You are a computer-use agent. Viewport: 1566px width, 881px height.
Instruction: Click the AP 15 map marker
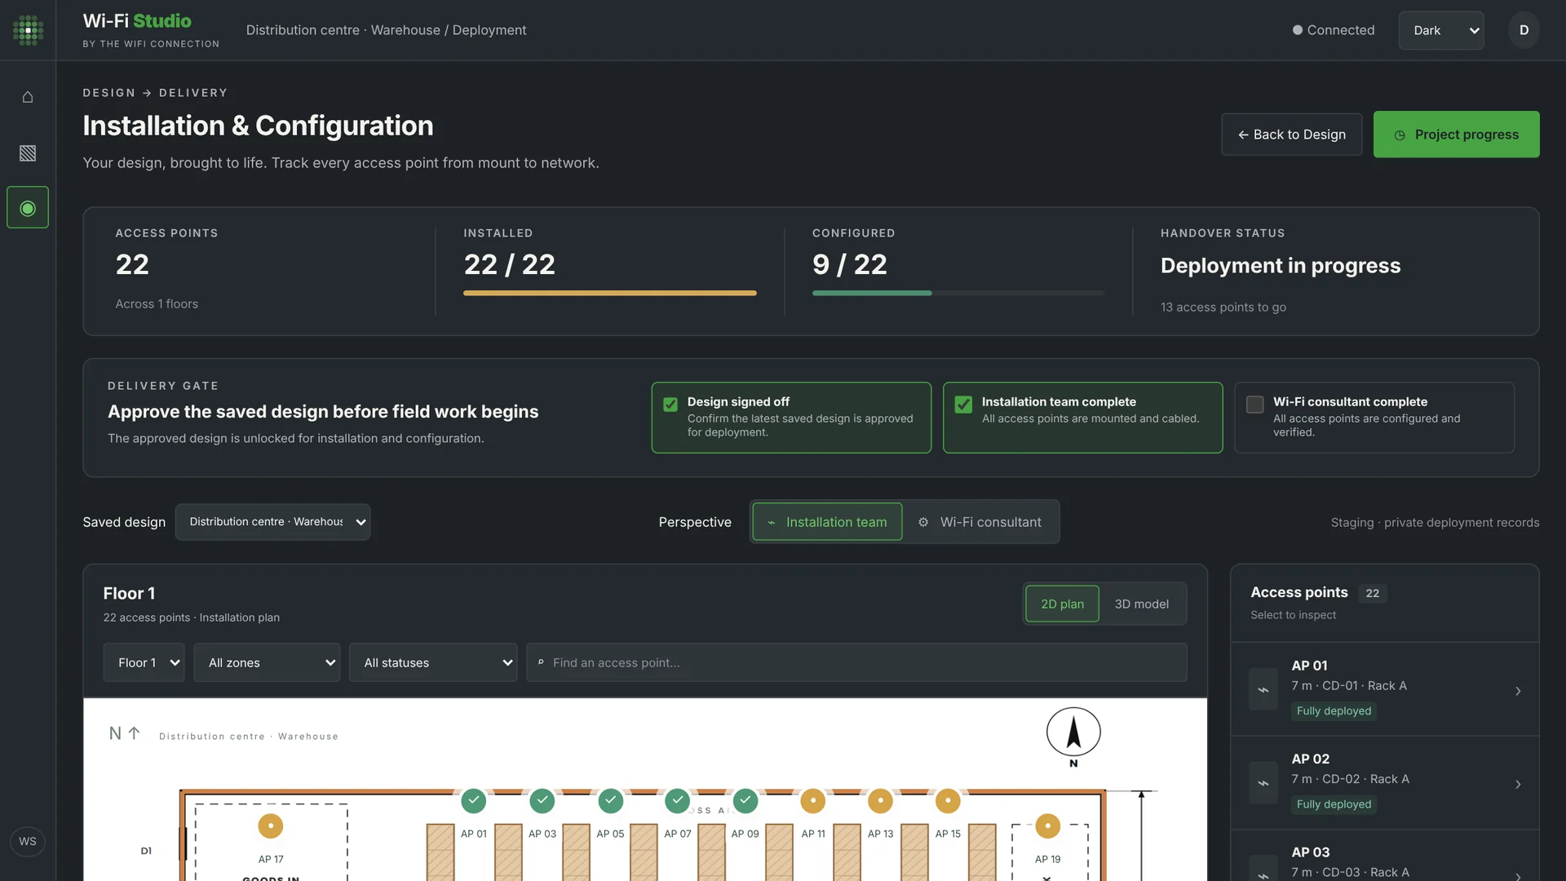948,801
